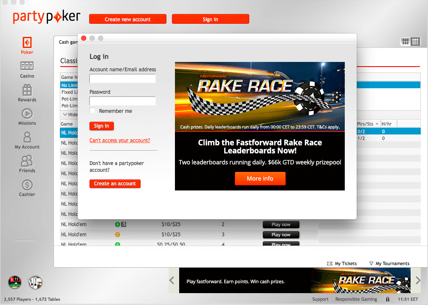Click the Create an account button in dialog

[x=115, y=184]
